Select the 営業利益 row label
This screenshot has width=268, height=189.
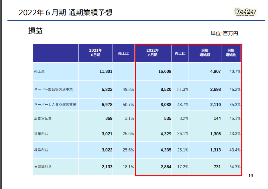tap(41, 134)
